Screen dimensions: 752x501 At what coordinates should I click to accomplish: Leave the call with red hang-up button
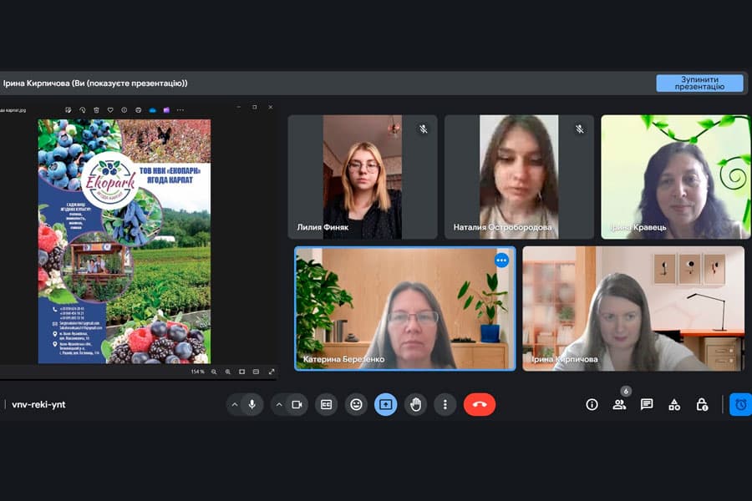click(480, 405)
